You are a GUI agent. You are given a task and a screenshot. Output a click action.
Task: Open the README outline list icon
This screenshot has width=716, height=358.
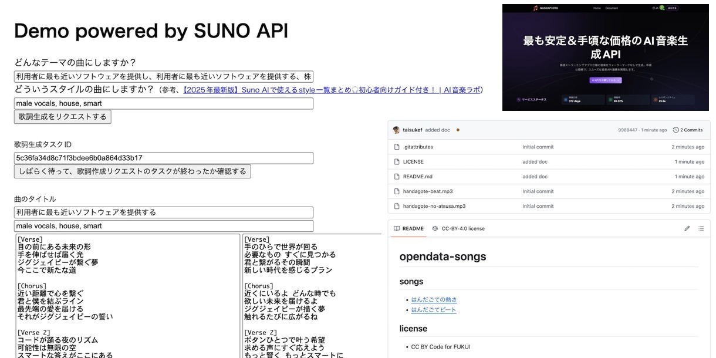click(701, 228)
